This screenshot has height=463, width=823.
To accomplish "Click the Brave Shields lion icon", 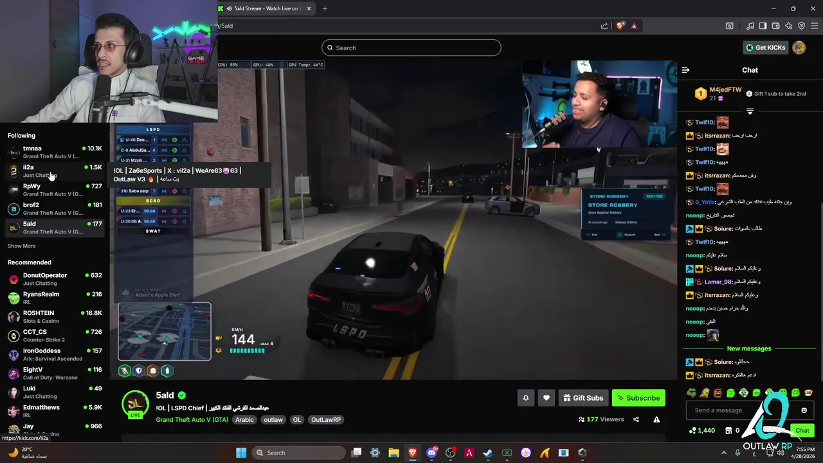I will coord(620,26).
